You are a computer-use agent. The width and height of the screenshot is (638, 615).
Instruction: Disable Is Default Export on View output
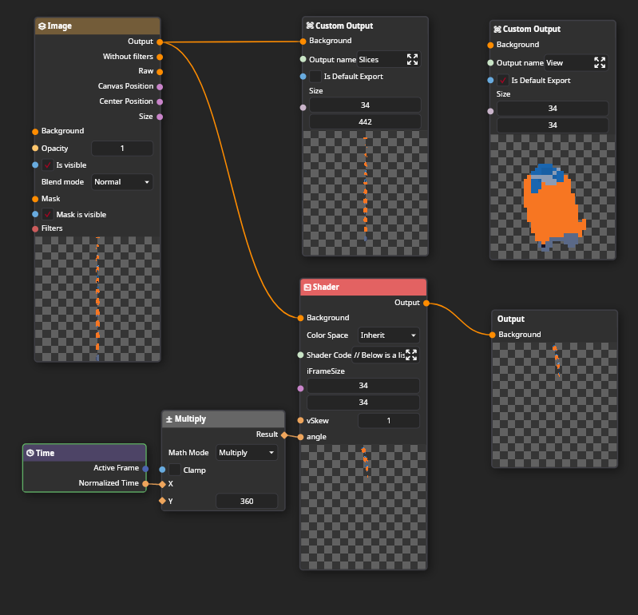[502, 81]
